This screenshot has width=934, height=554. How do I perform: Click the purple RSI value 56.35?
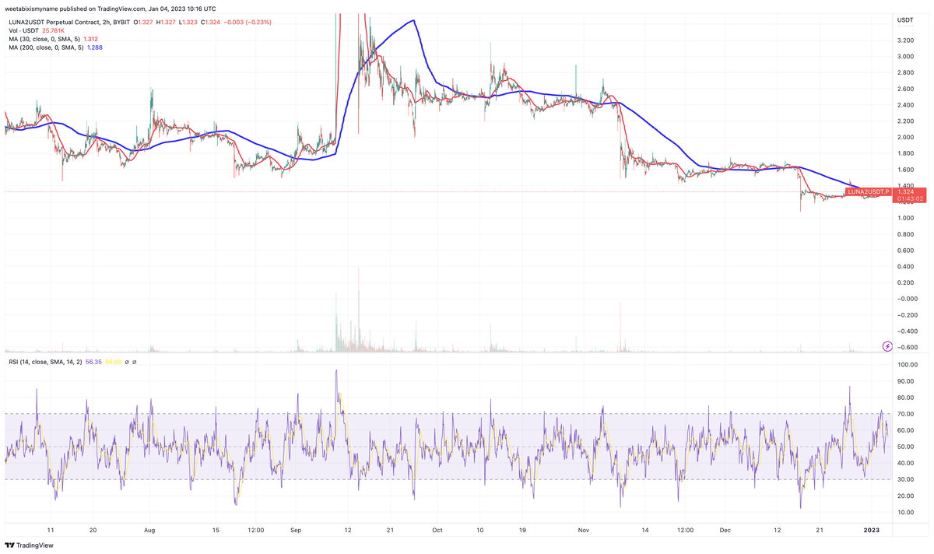(93, 362)
